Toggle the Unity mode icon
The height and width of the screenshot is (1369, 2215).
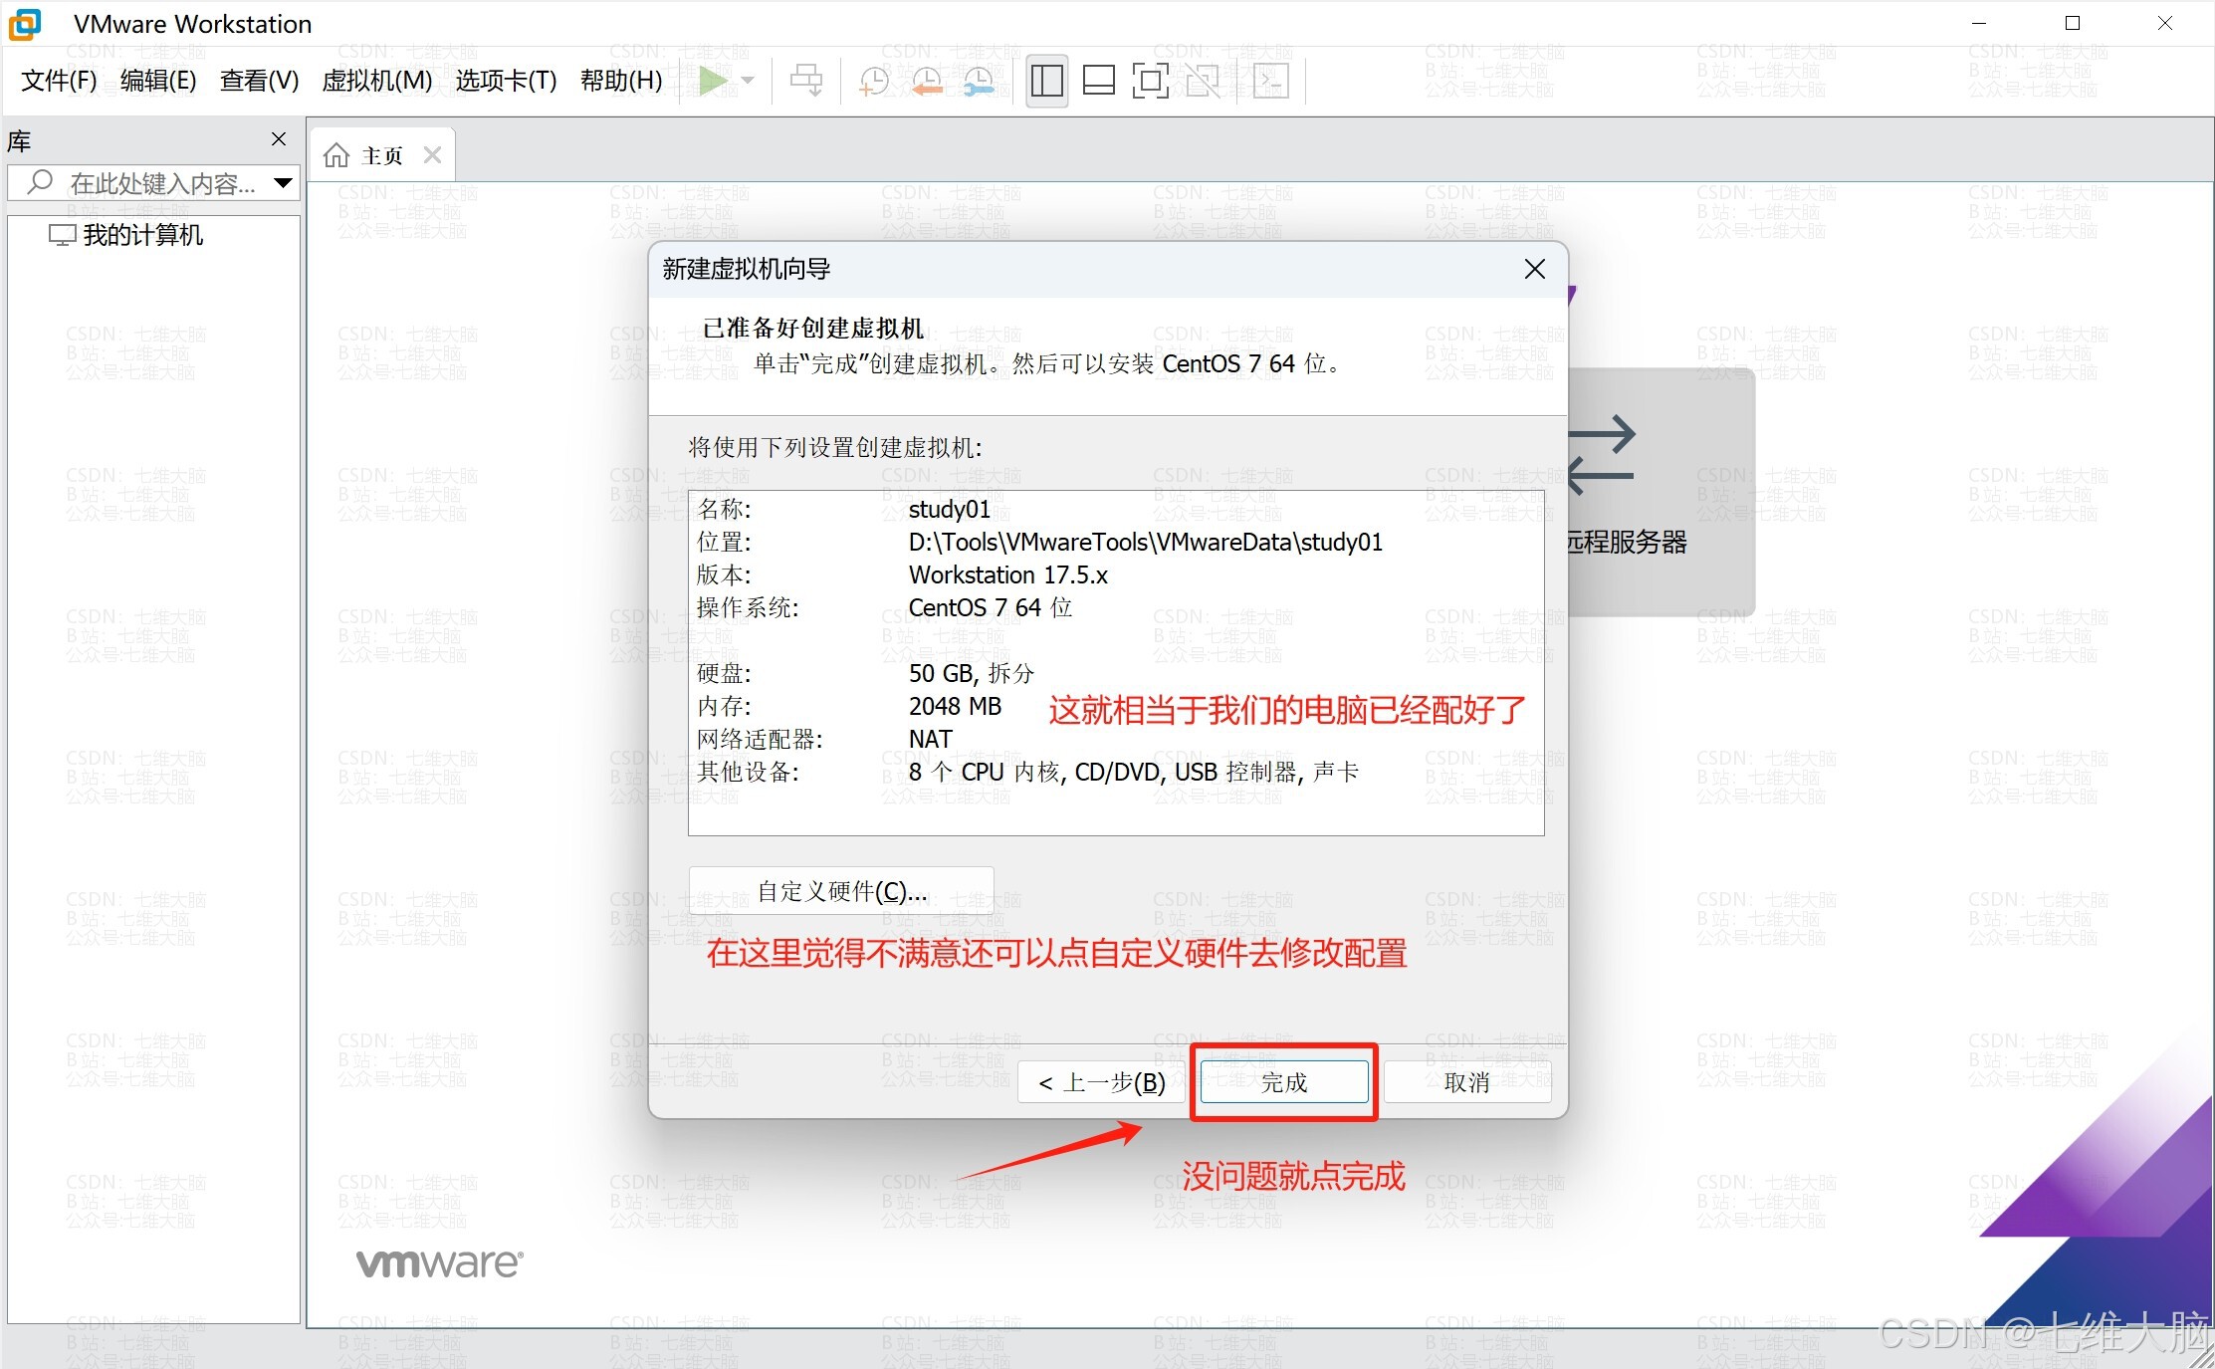(x=1203, y=81)
